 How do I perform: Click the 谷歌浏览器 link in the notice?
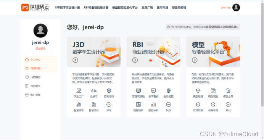pyautogui.click(x=213, y=27)
